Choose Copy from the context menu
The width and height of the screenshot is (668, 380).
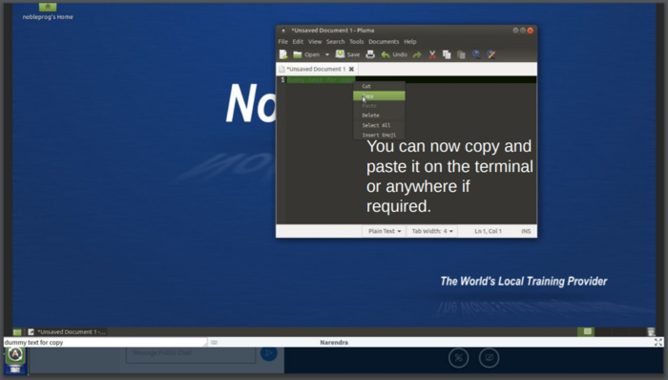coord(379,95)
